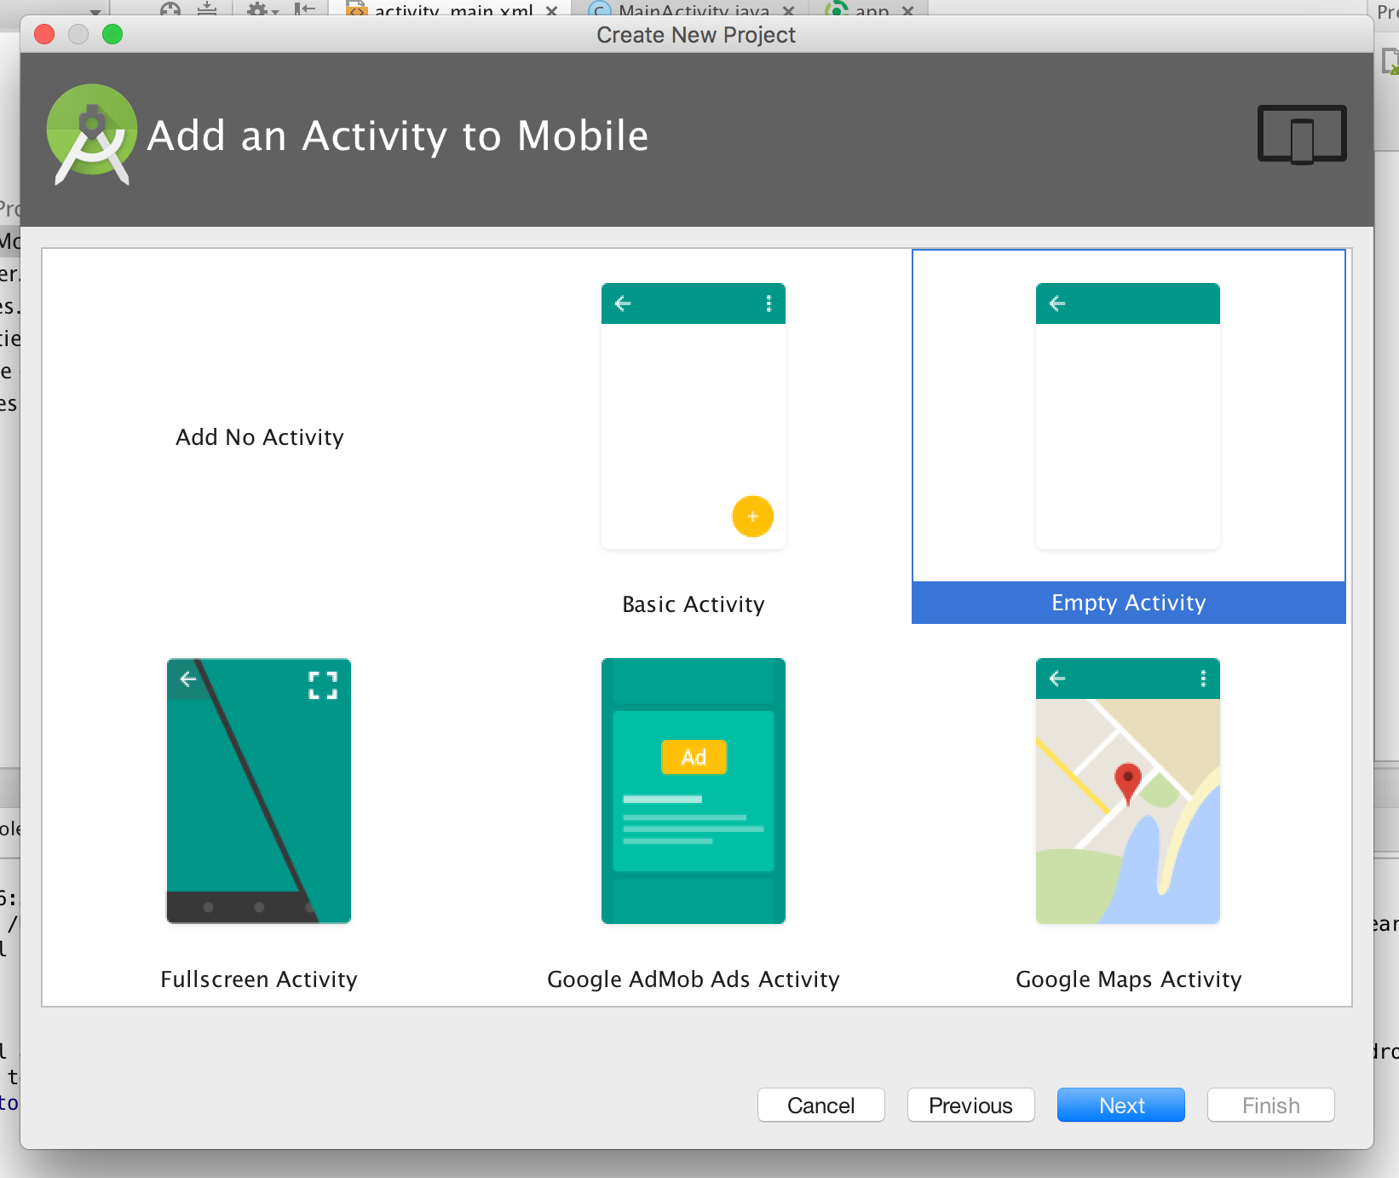The image size is (1399, 1178).
Task: Open the dropdown arrow left of the toolbar icons
Action: pyautogui.click(x=94, y=10)
